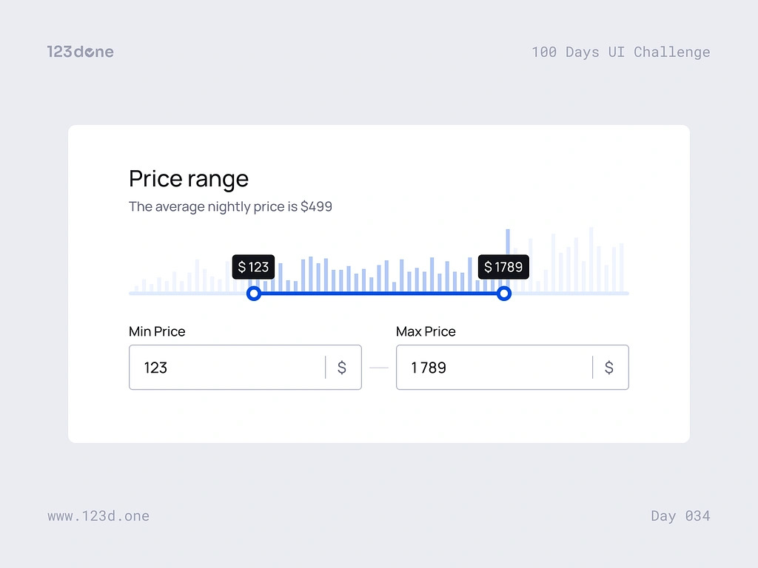
Task: Select the average nightly price text
Action: [230, 206]
